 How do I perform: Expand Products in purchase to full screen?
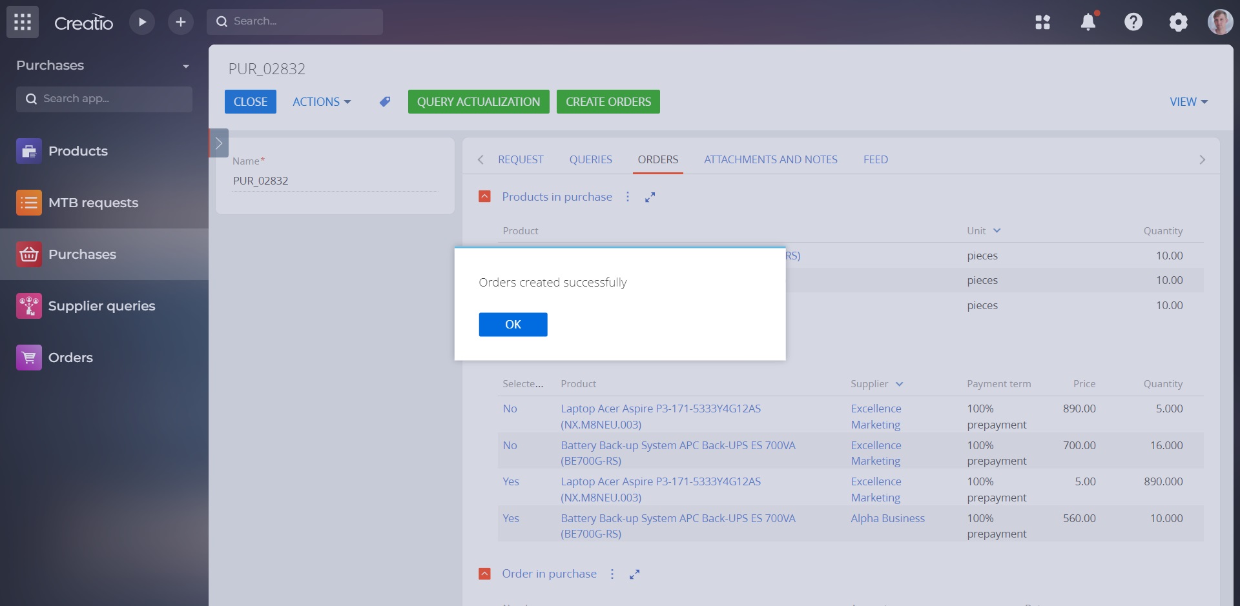[650, 197]
